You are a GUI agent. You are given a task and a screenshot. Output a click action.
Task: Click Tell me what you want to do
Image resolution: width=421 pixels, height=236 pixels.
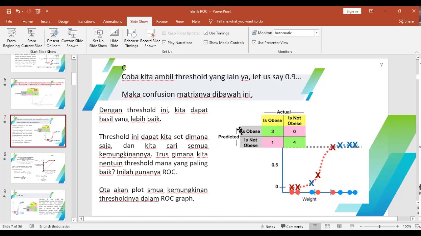pos(239,21)
